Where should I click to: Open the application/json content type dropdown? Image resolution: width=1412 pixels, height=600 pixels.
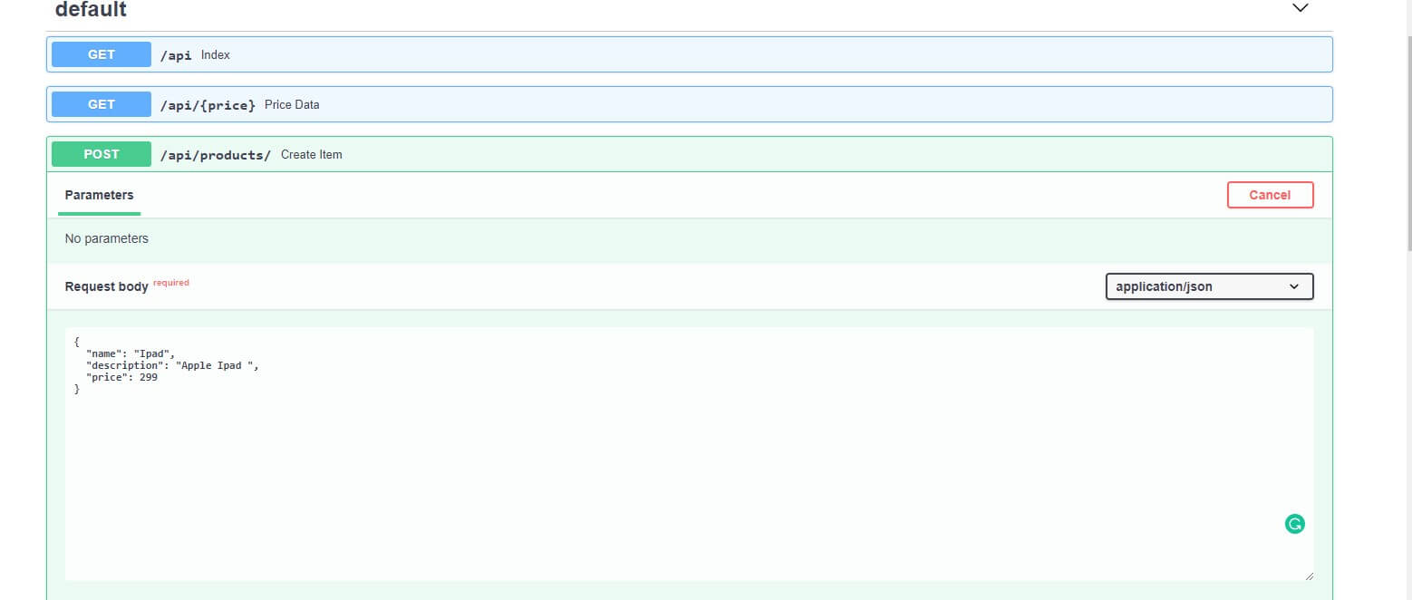(x=1208, y=286)
